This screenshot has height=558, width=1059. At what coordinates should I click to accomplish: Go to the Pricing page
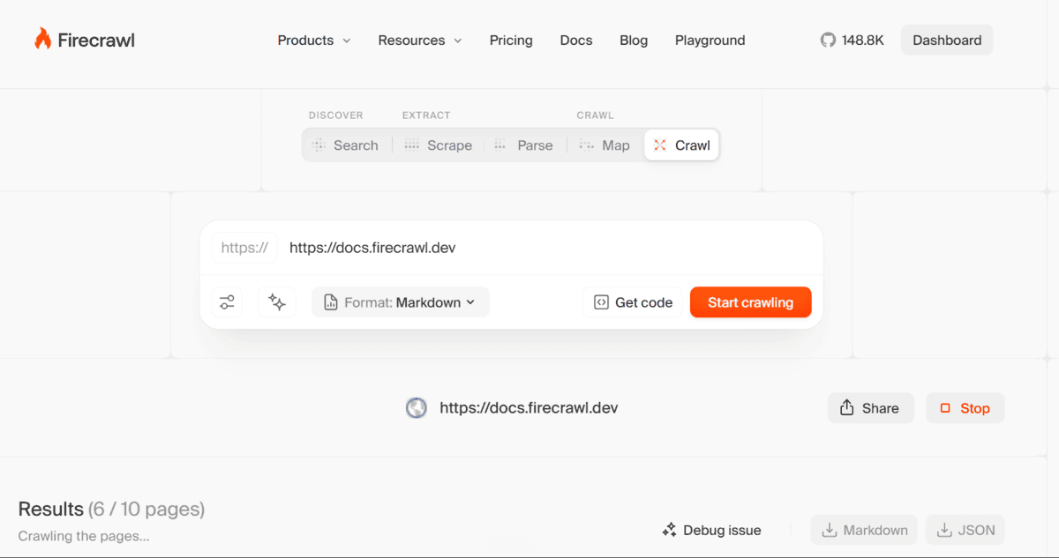pos(511,40)
